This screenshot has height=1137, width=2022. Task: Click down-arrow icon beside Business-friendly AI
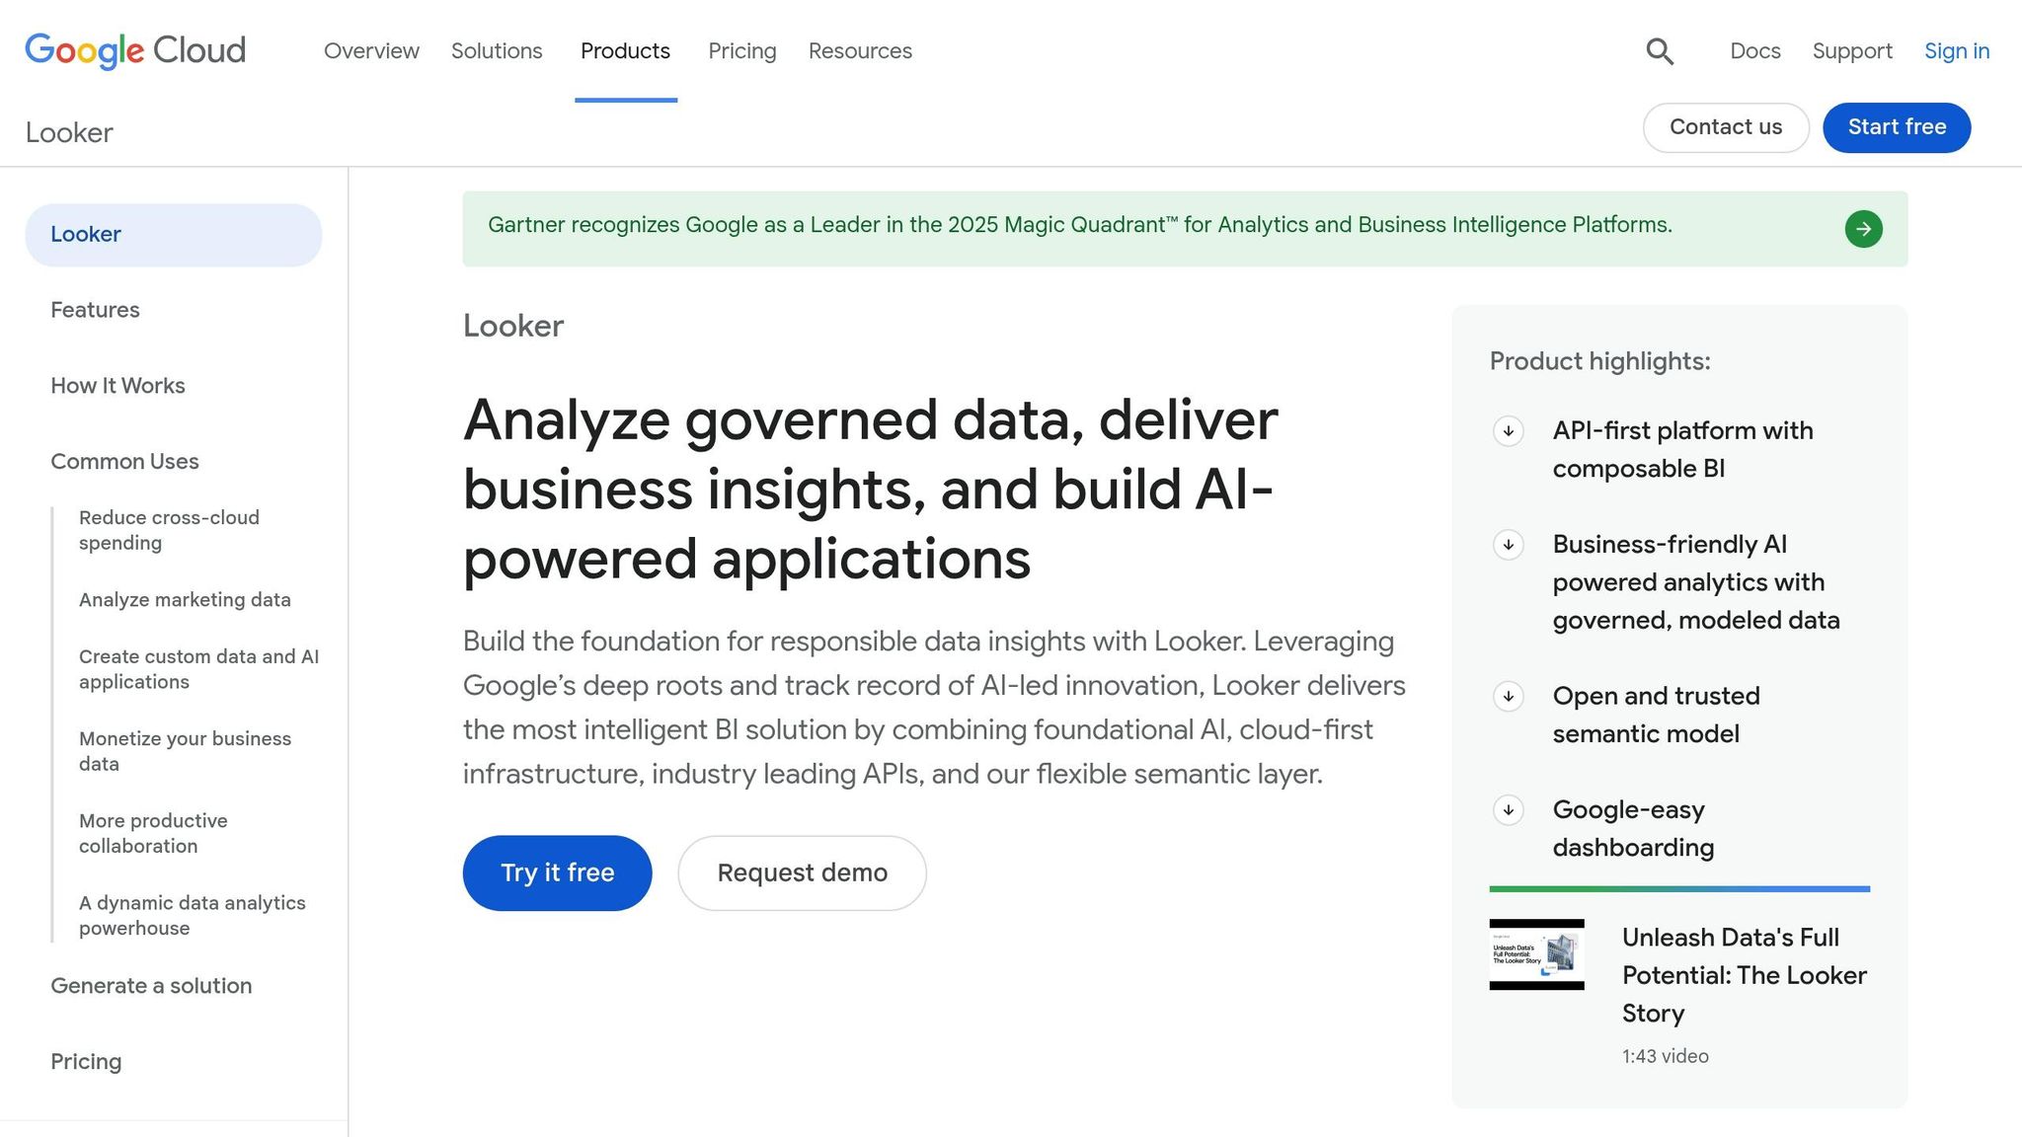coord(1508,545)
